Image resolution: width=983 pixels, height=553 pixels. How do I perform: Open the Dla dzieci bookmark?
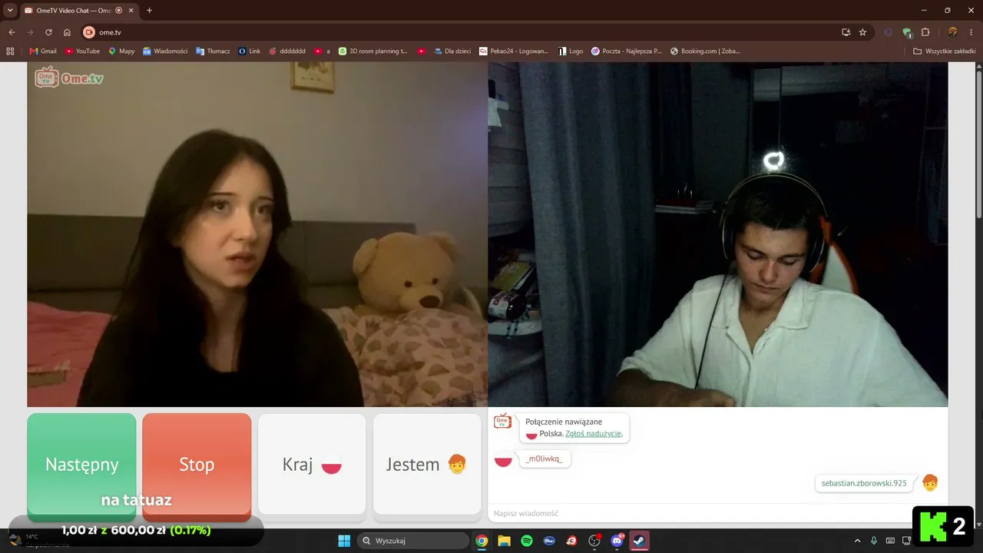coord(452,51)
